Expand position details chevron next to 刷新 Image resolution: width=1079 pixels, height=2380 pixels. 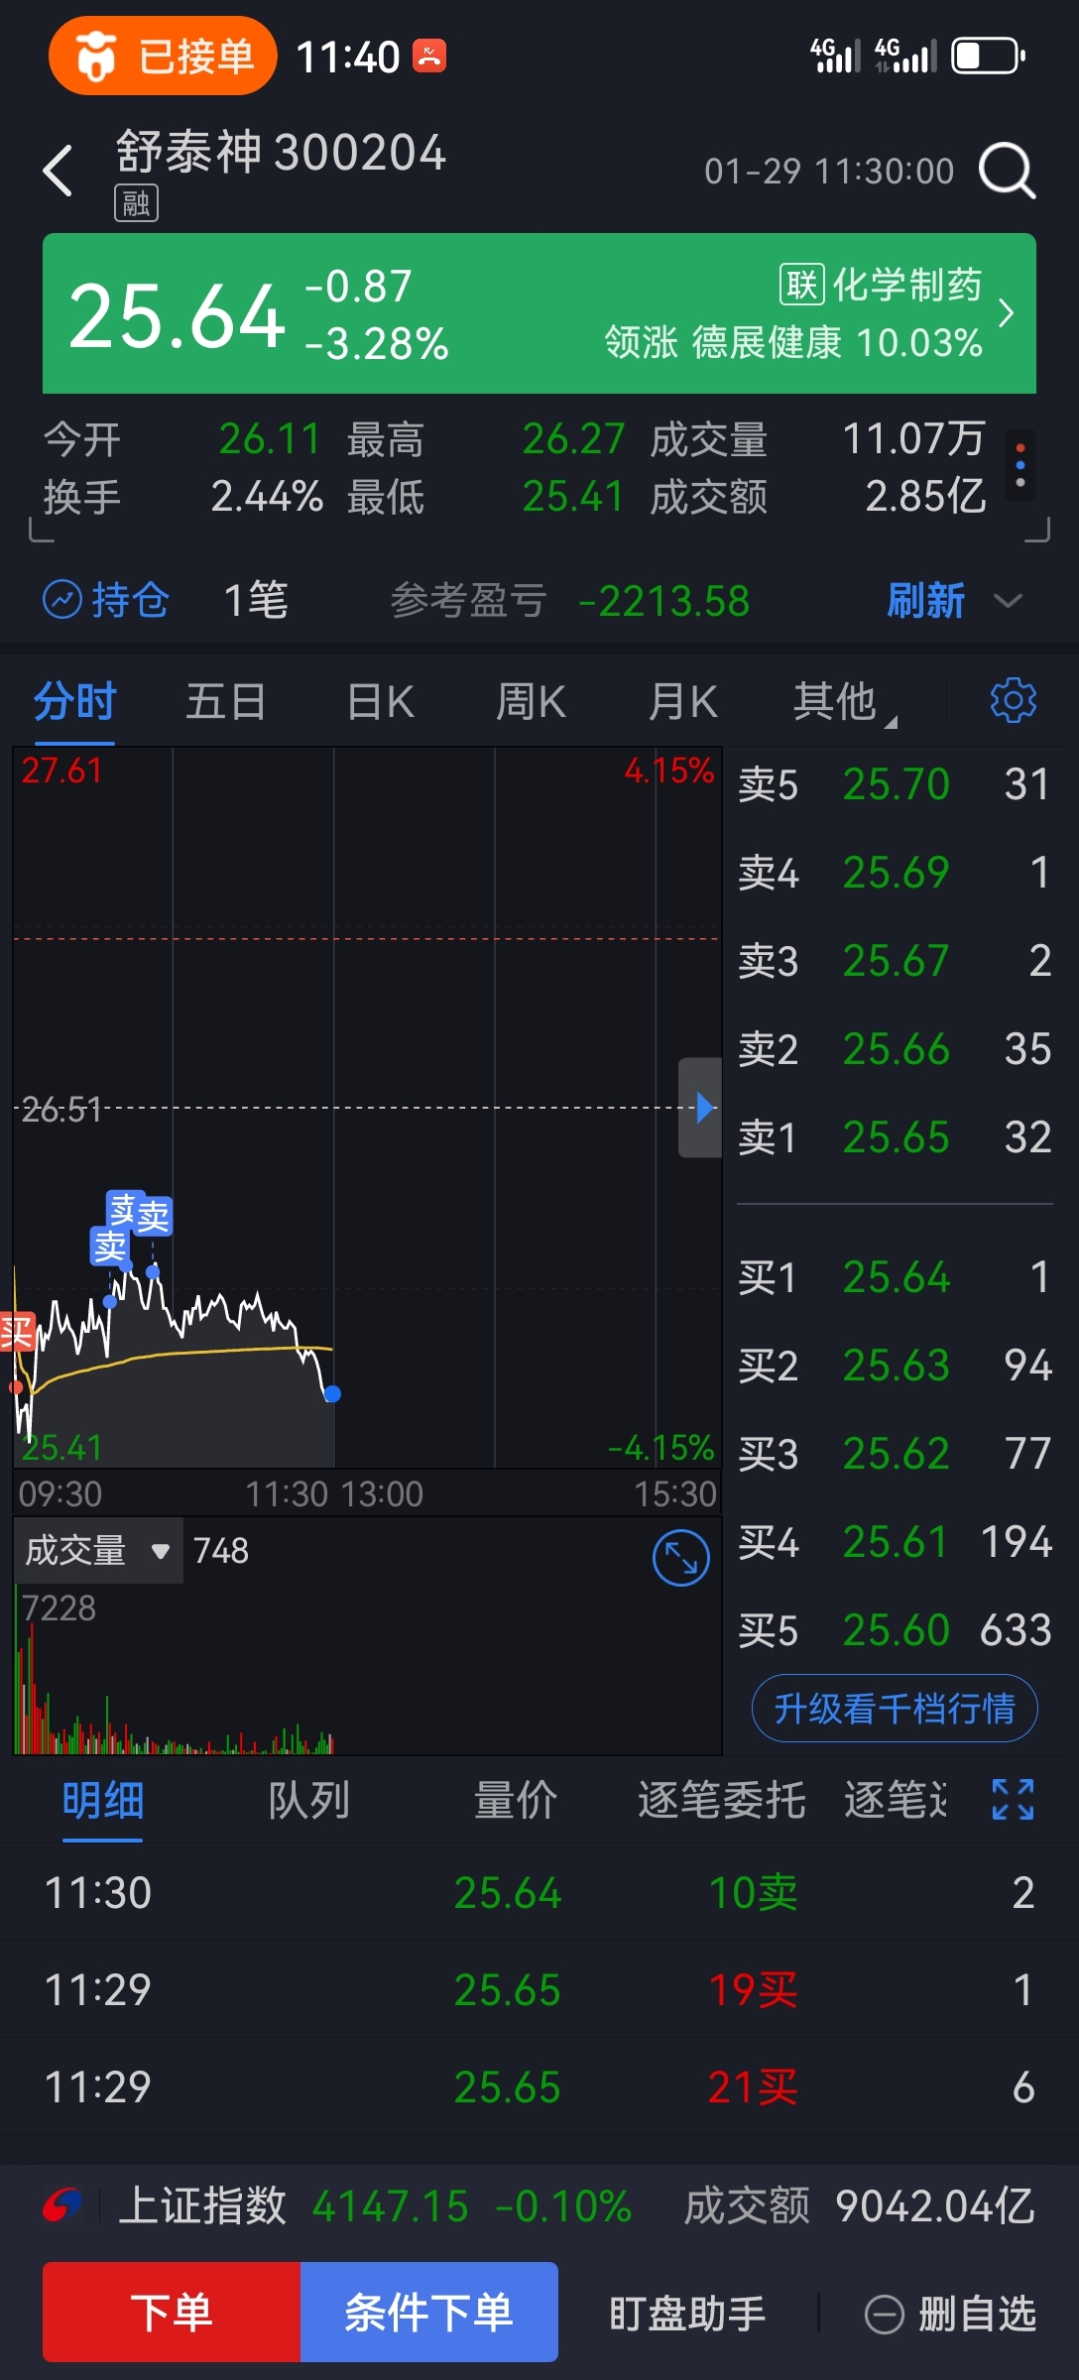coord(1008,601)
